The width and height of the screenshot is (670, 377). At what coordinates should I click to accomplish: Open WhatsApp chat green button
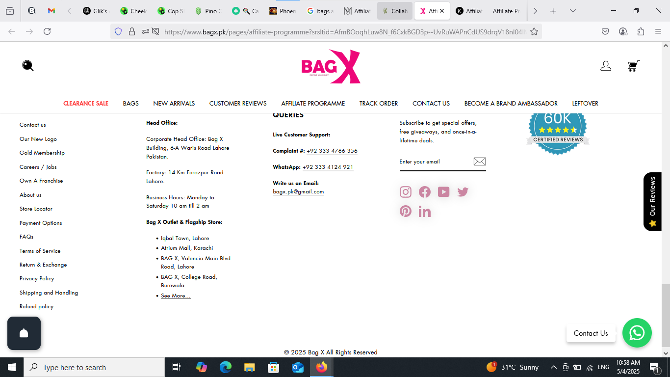coord(637,333)
